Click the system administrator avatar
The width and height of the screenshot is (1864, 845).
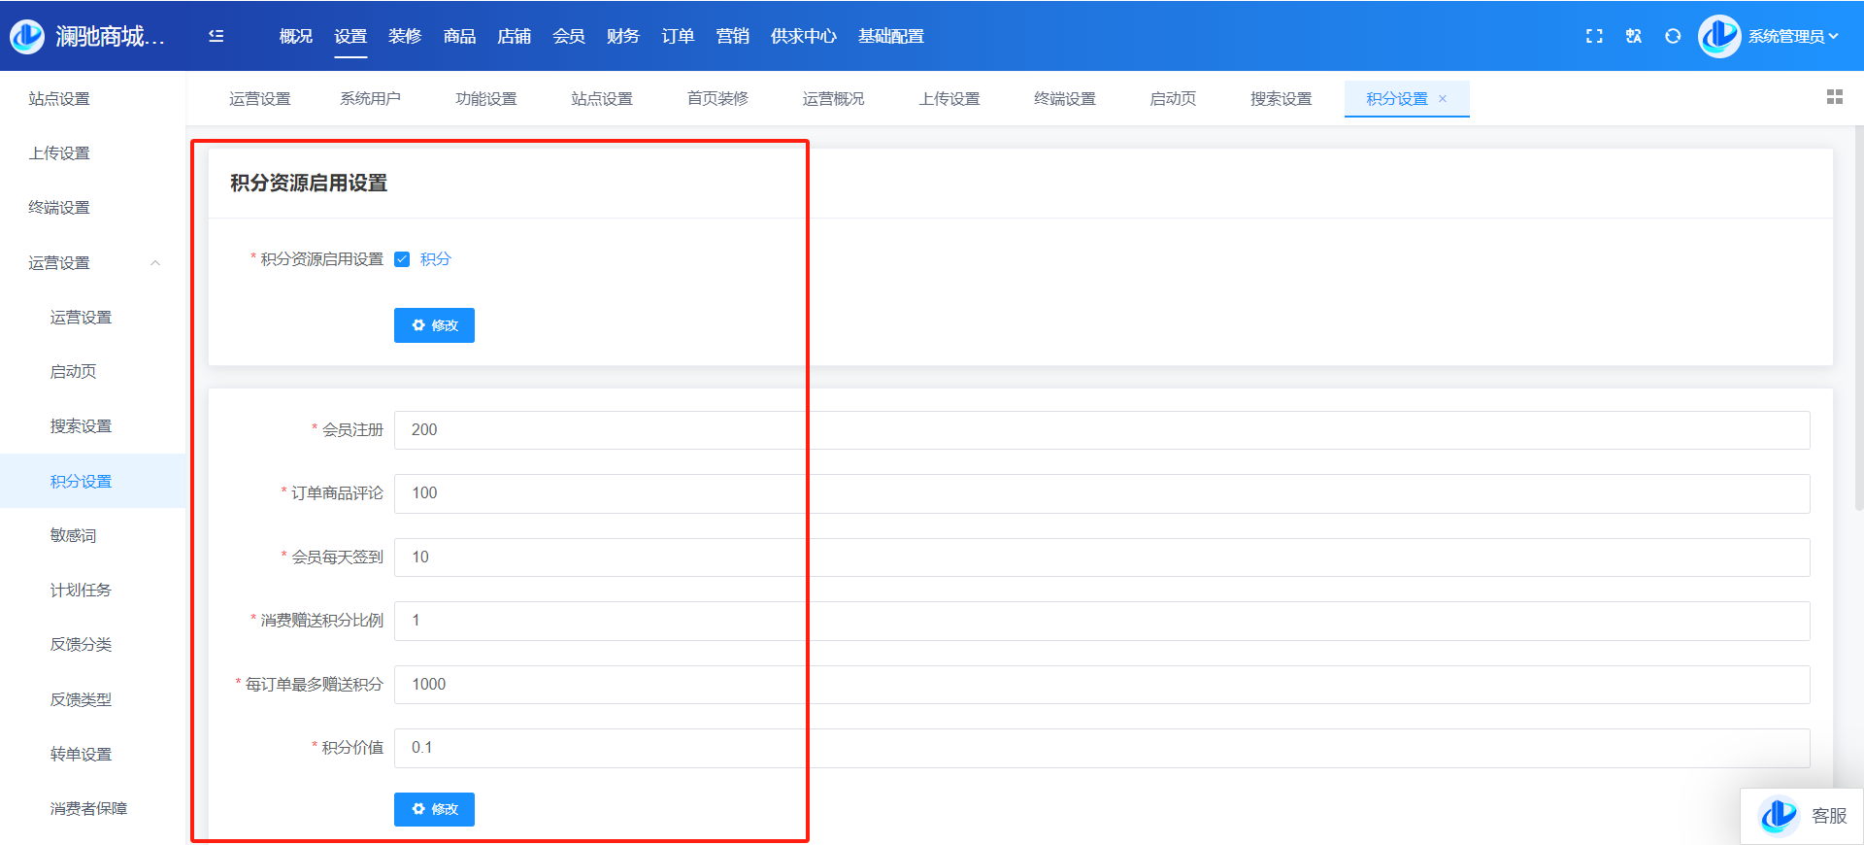(1719, 36)
